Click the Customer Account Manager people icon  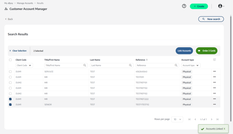pos(6,9)
